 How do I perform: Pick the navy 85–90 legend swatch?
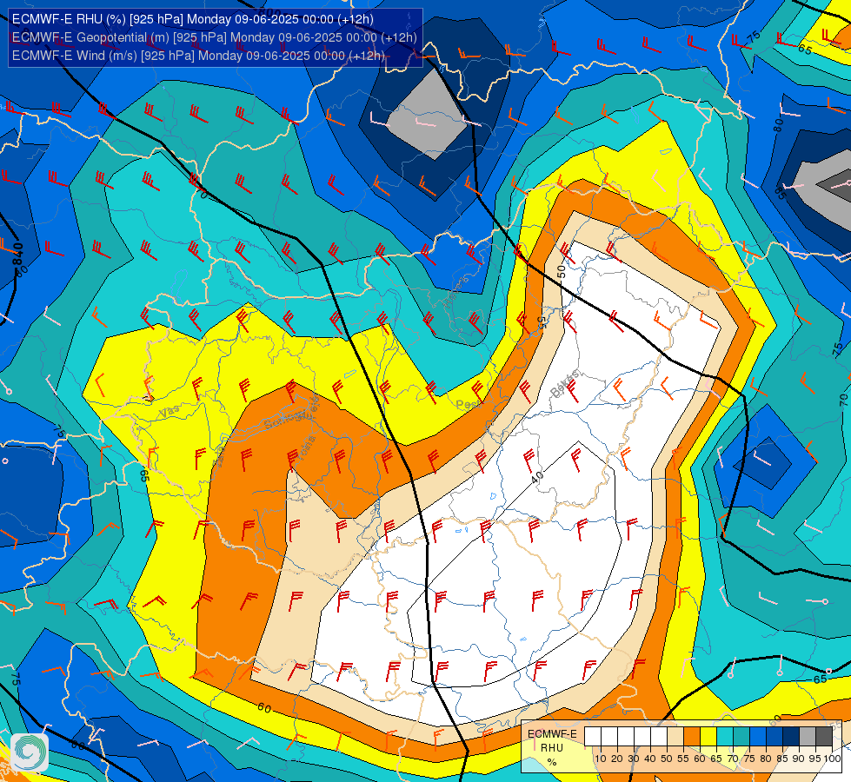791,738
